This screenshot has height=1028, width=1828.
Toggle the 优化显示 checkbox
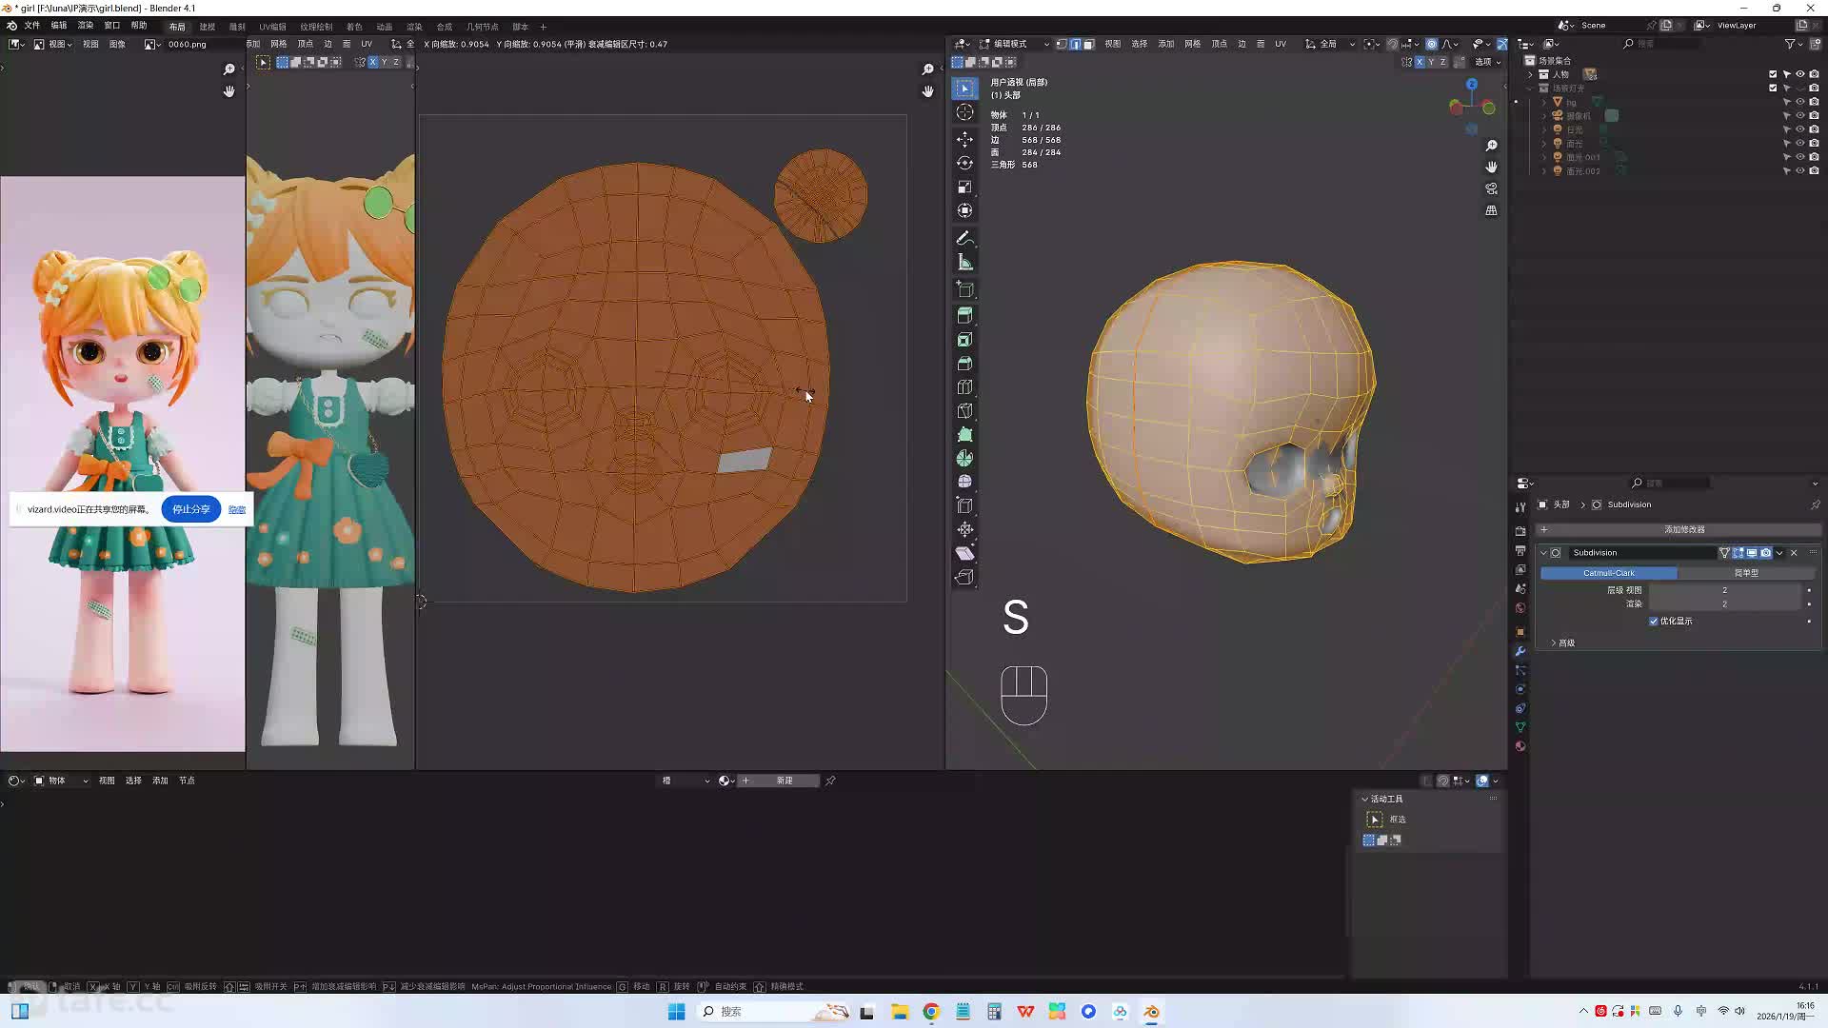1654,621
